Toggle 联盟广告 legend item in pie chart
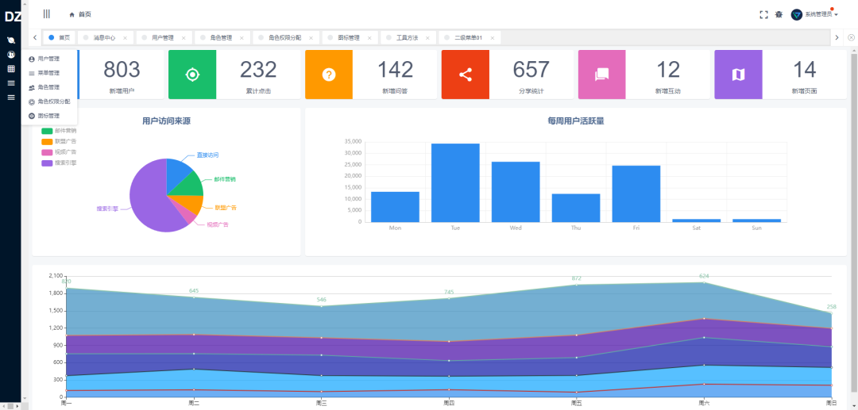Viewport: 858px width, 410px height. (x=59, y=141)
